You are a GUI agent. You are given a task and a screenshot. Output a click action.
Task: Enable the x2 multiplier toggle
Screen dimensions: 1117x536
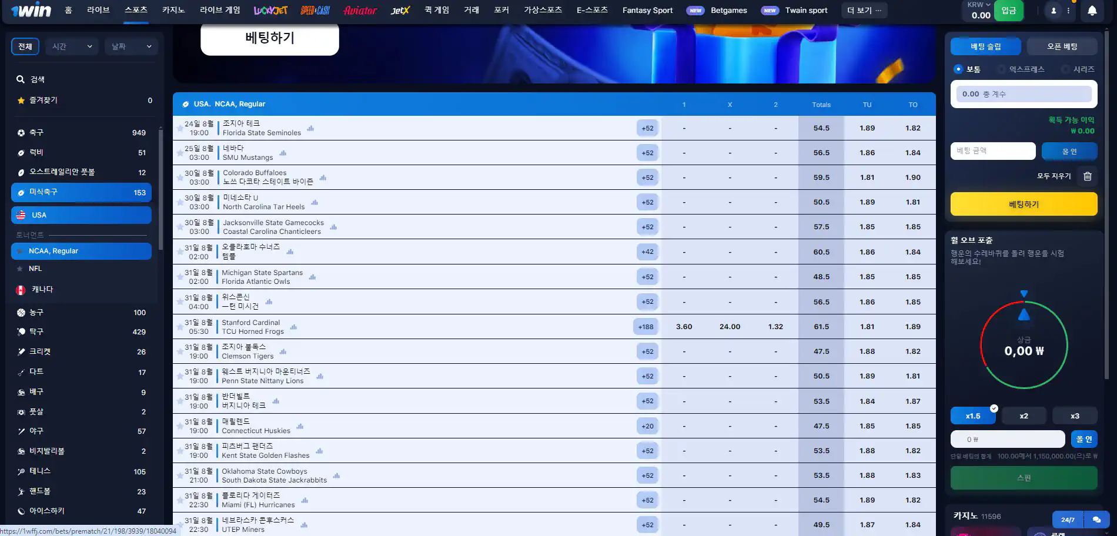point(1024,416)
